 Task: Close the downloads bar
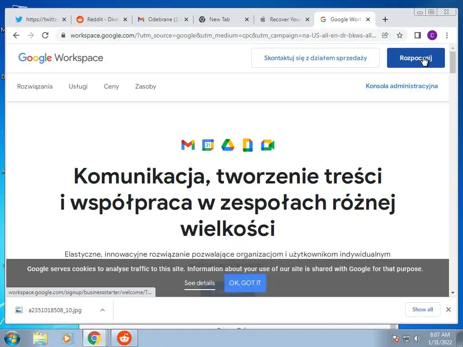point(448,309)
